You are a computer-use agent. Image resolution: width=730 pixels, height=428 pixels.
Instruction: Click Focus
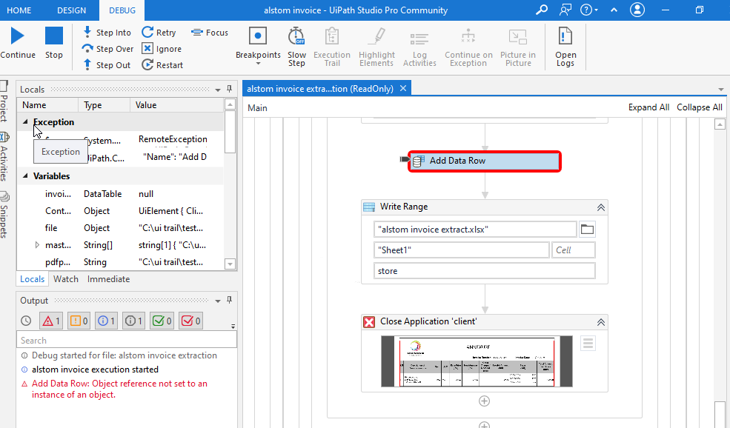click(x=210, y=33)
